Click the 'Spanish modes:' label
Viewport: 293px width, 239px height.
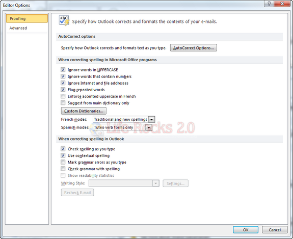coord(75,127)
